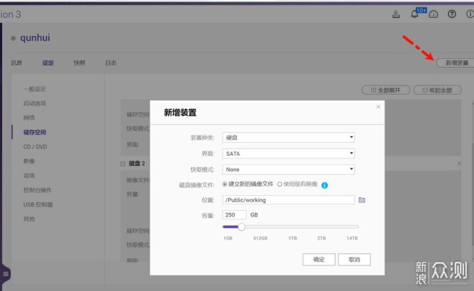Open the resource monitor dashboard icon
The image size is (474, 291).
click(433, 14)
